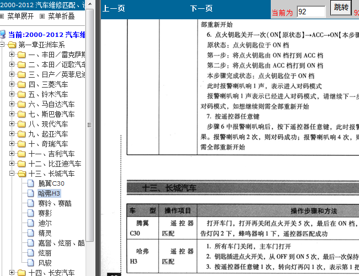The image size is (359, 276).
Task: Click the page icon beside 赛影
Action: (x=31, y=213)
